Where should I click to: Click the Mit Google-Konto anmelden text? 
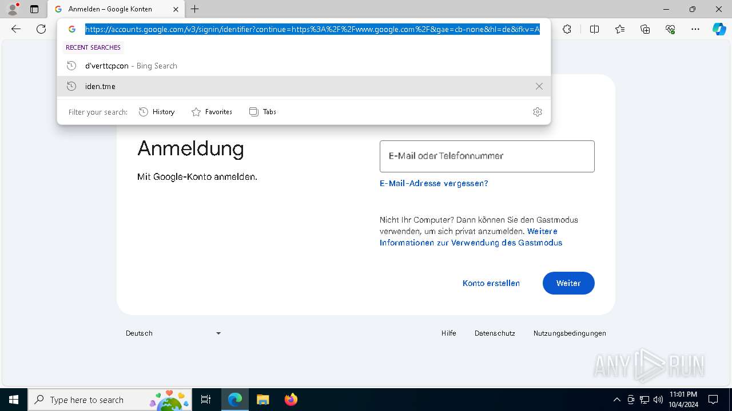tap(197, 177)
